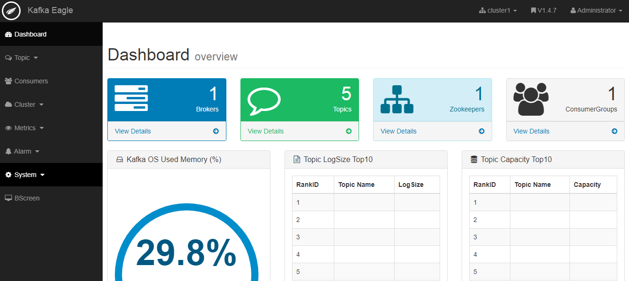
Task: Click View Details under Topics
Action: click(x=266, y=131)
